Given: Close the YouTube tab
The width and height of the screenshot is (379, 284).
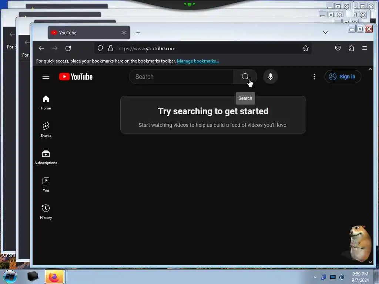Looking at the screenshot, I should coord(124,33).
